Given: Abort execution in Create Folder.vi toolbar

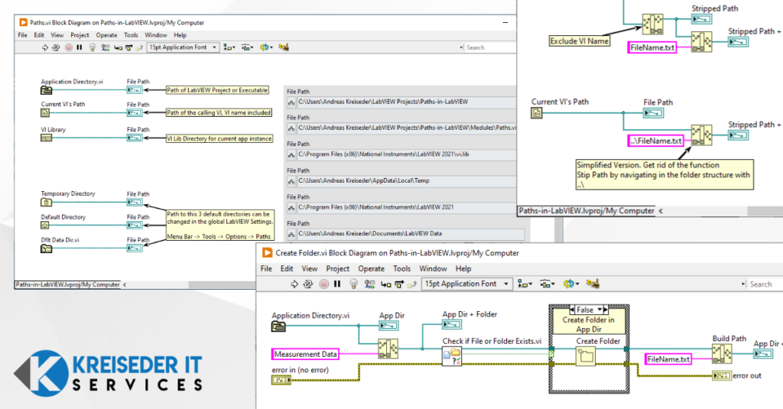Looking at the screenshot, I should [324, 284].
